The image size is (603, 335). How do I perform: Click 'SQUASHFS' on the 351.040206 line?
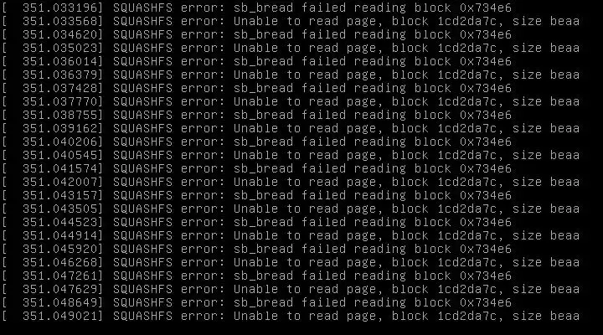tap(142, 142)
